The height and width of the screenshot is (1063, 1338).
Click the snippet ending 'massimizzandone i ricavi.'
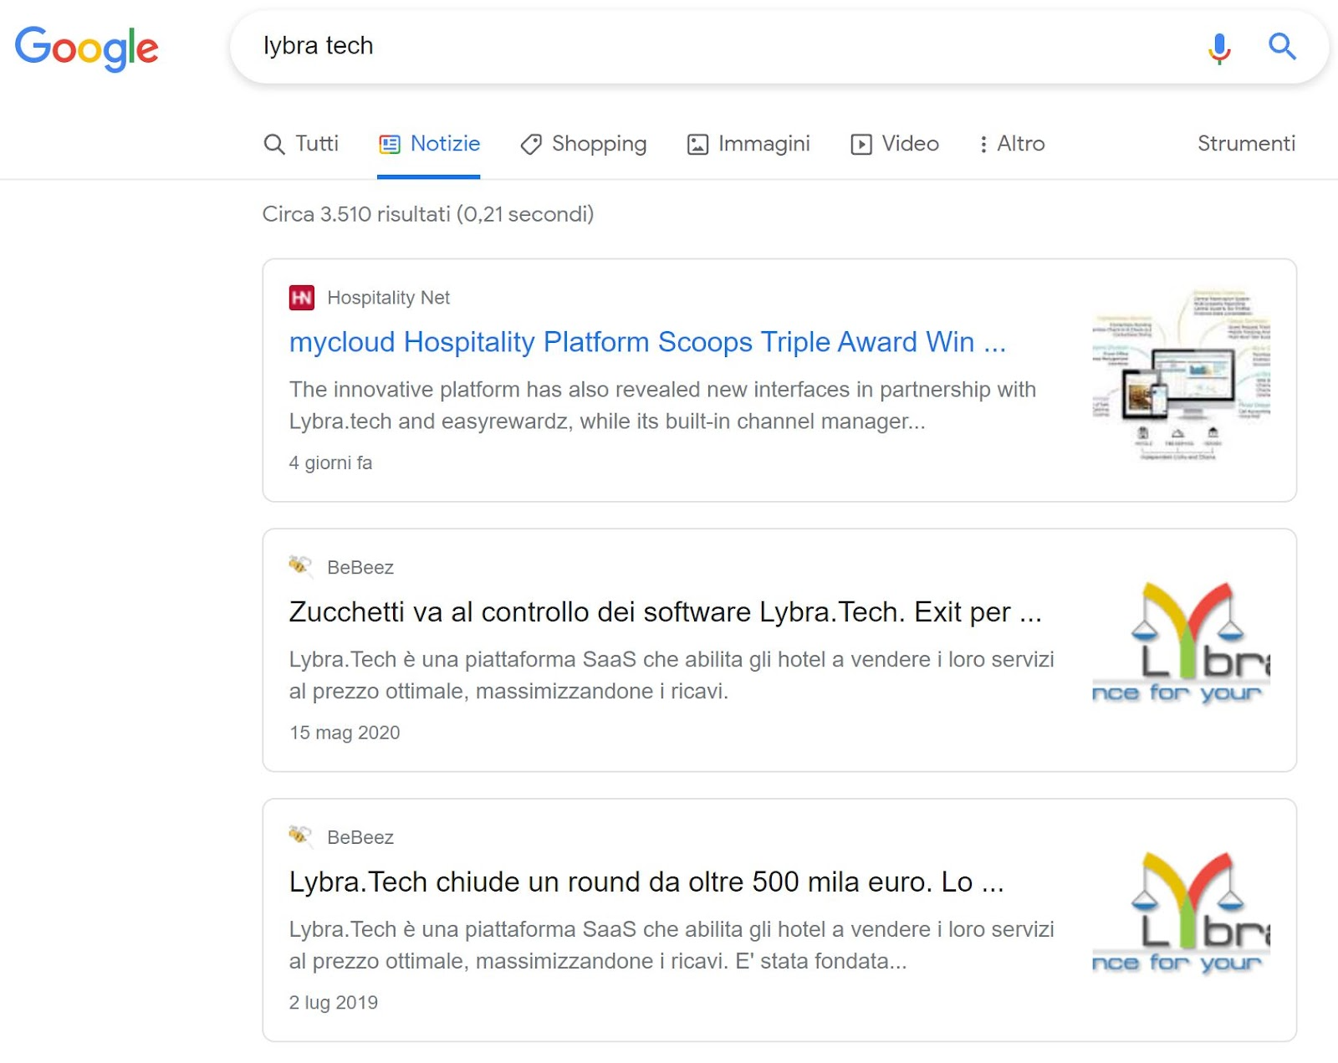point(672,676)
